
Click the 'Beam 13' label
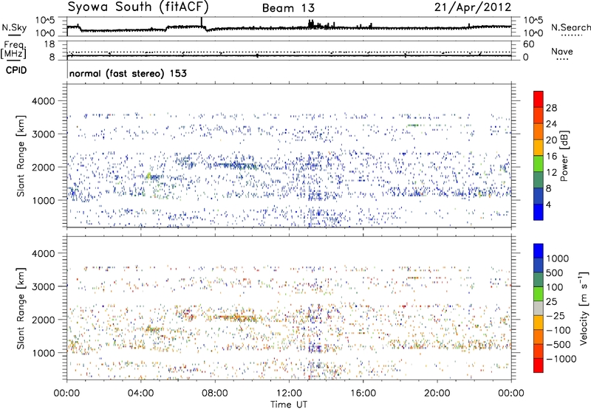pos(288,8)
